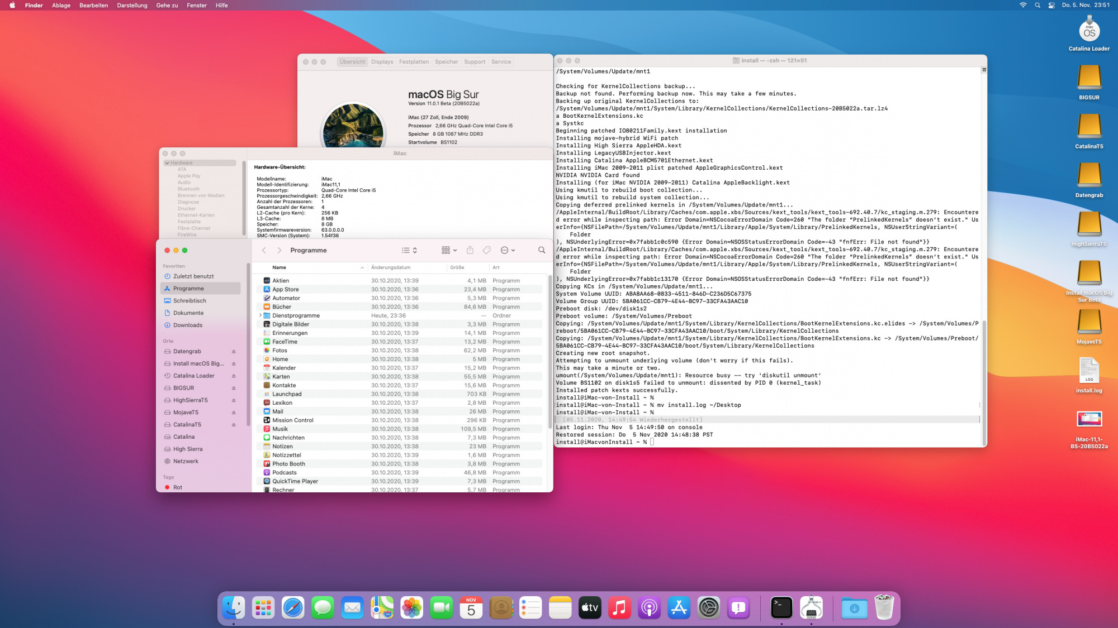This screenshot has height=628, width=1118.
Task: Open Control Center in menu bar
Action: pyautogui.click(x=1051, y=5)
